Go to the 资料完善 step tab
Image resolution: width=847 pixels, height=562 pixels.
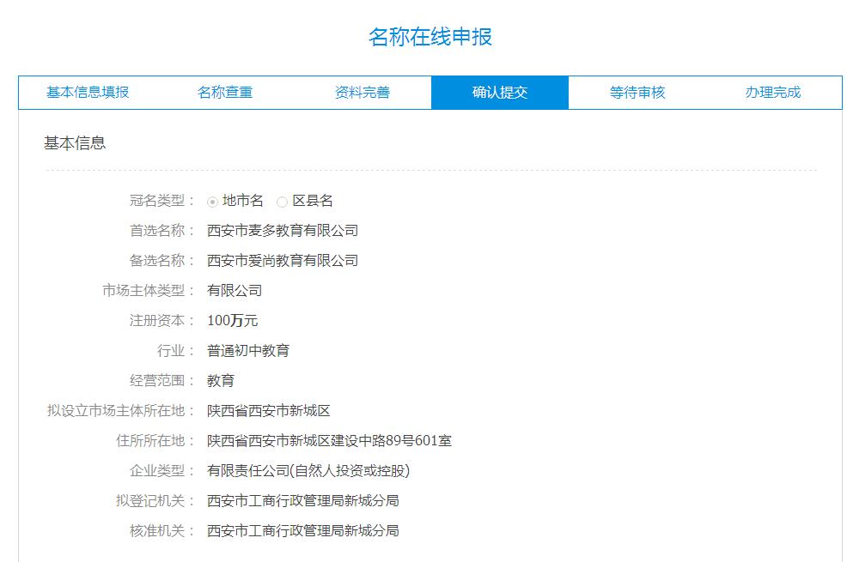coord(363,92)
